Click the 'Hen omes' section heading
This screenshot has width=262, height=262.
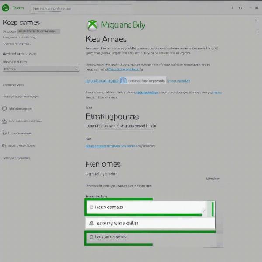click(103, 164)
